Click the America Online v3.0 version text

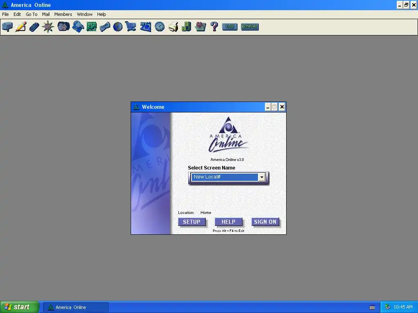tap(227, 160)
